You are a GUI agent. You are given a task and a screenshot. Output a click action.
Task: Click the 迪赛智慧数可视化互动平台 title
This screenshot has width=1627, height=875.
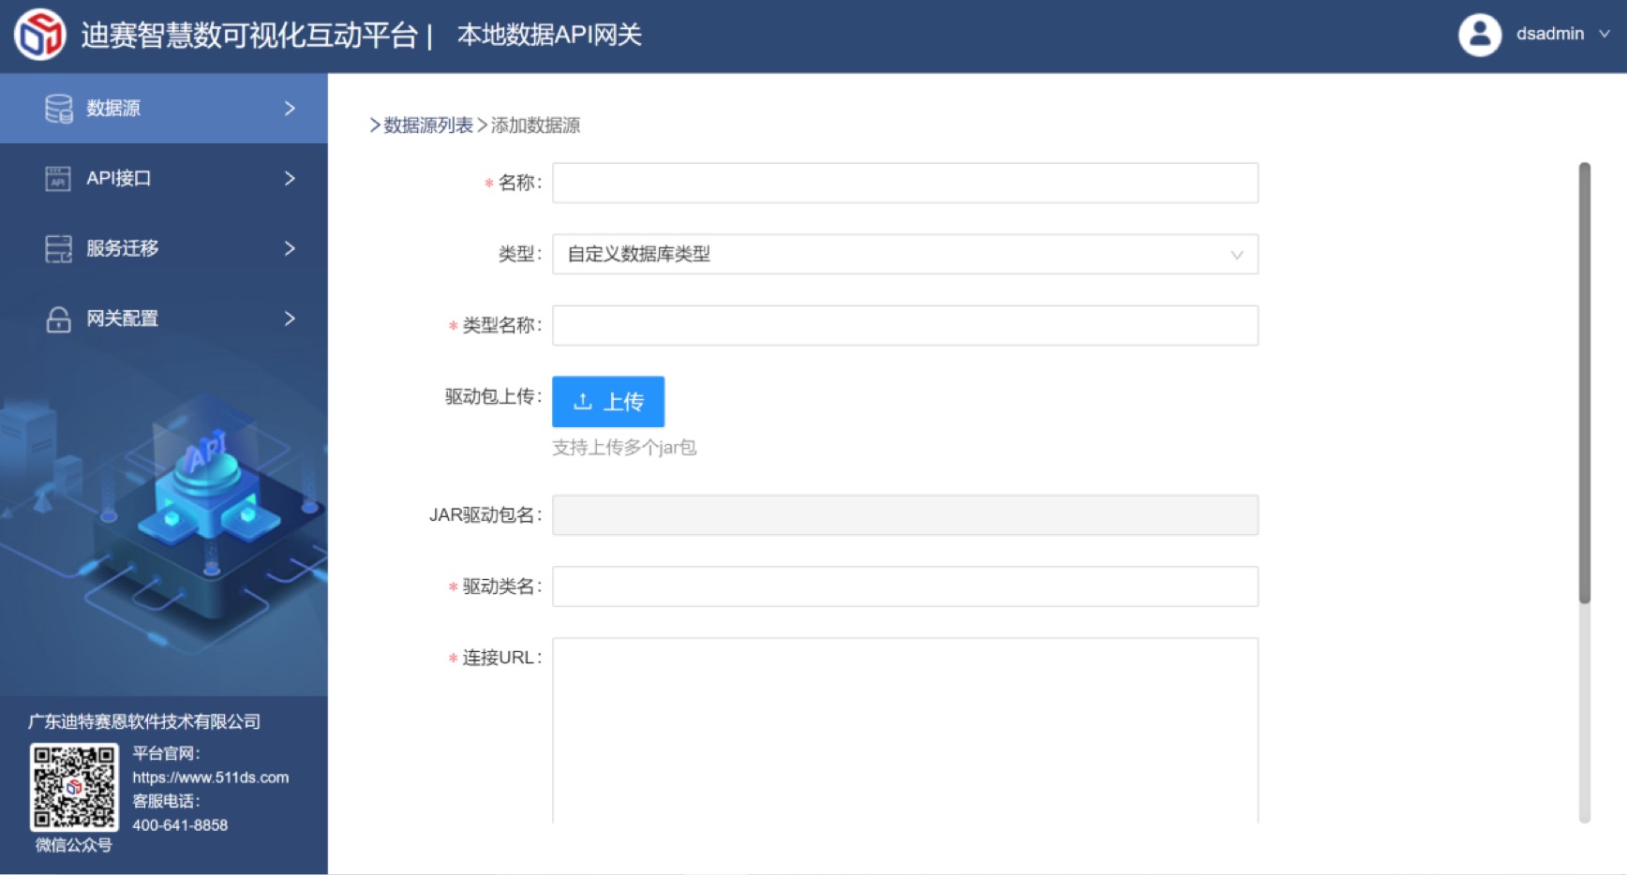(248, 35)
